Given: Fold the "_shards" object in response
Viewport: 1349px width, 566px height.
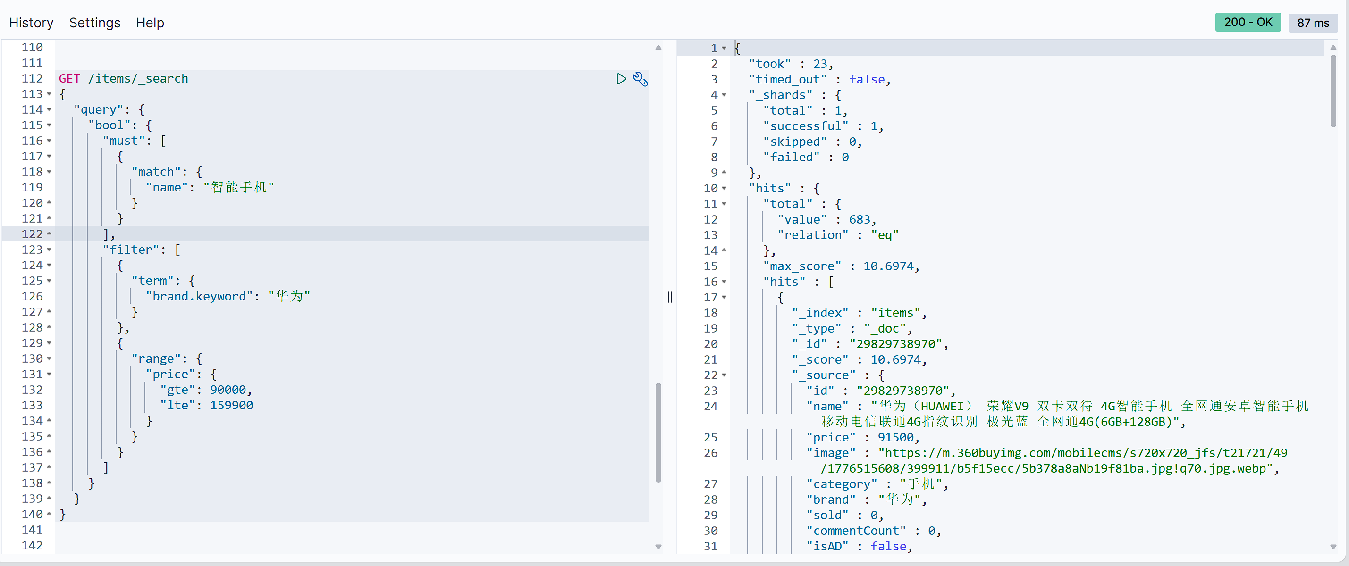Looking at the screenshot, I should pyautogui.click(x=724, y=95).
